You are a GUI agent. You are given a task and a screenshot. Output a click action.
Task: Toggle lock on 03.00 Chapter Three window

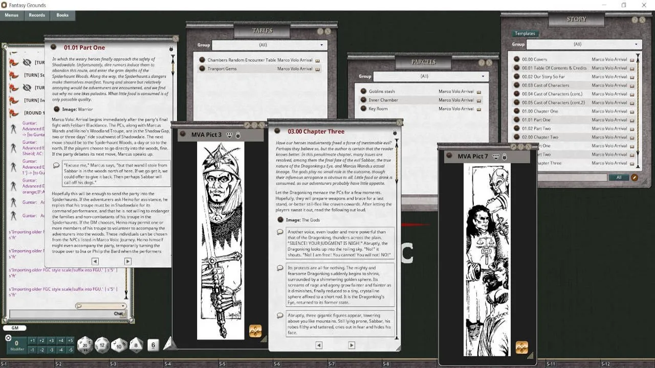(395, 132)
